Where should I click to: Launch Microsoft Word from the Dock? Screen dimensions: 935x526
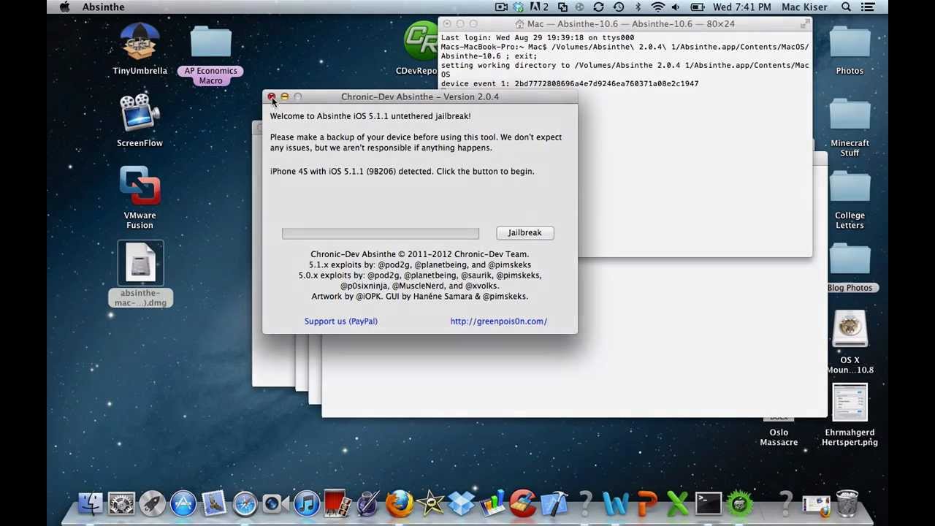coord(616,503)
